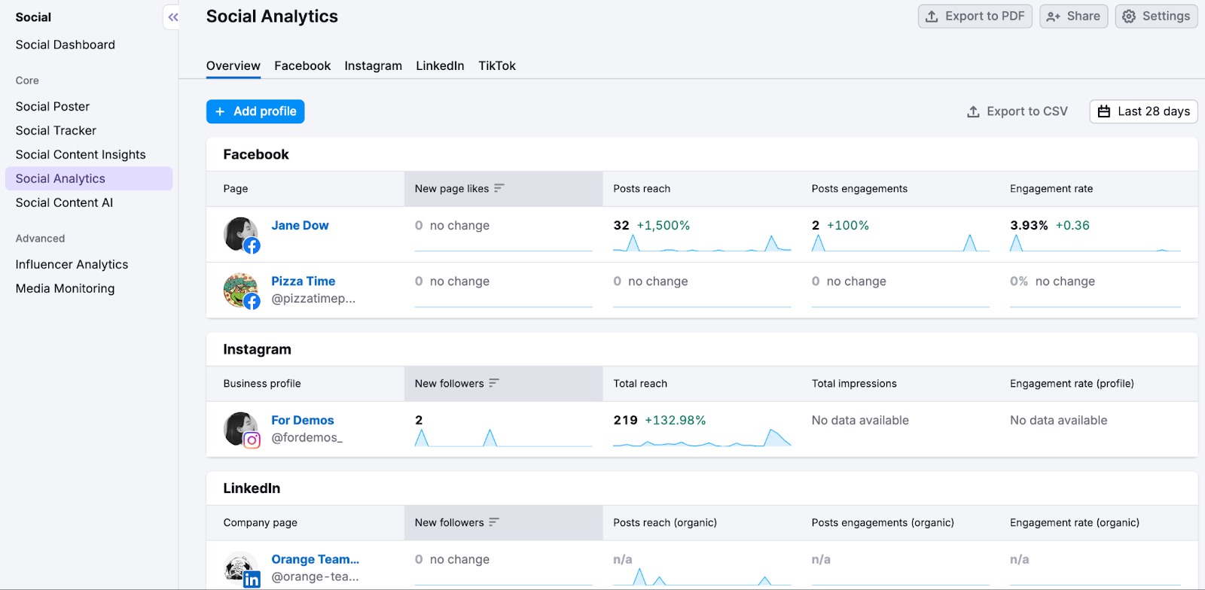
Task: Click For Demos Instagram profile avatar
Action: coord(241,430)
